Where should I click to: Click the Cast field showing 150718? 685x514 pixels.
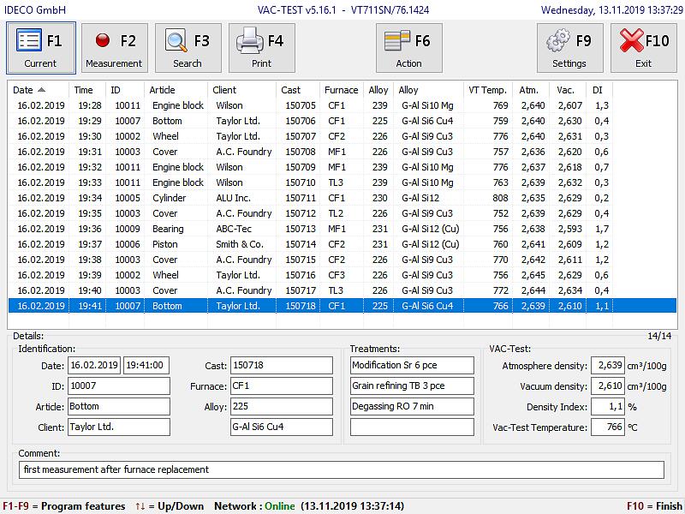[x=282, y=366]
